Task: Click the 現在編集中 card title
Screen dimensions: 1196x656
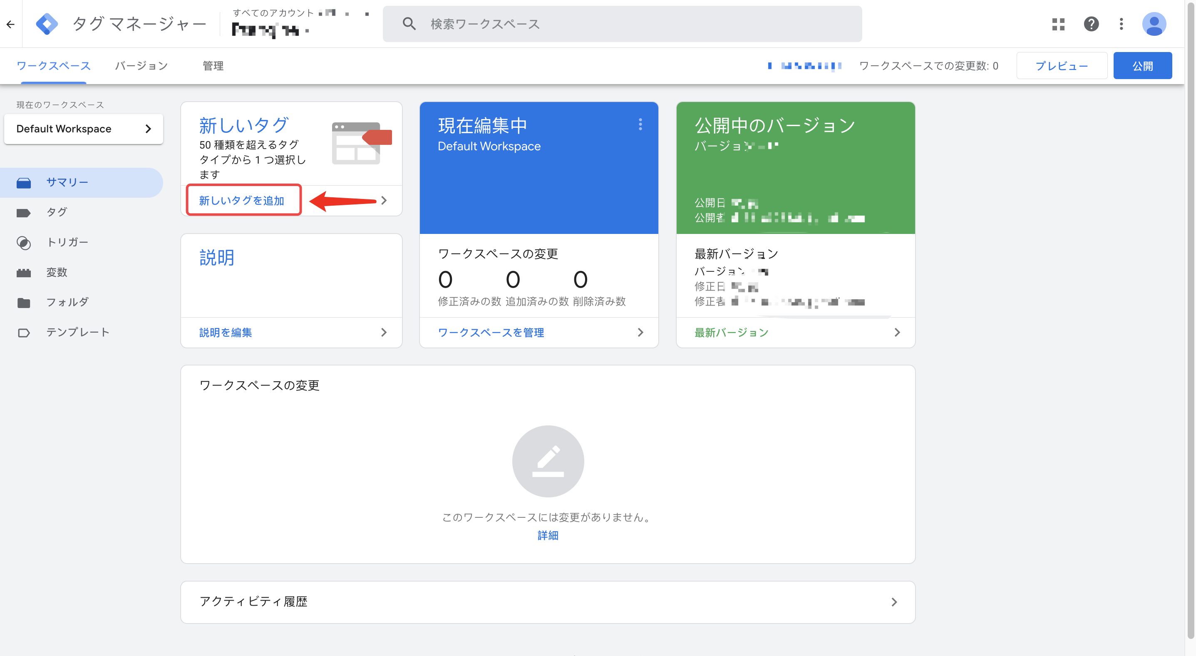Action: (x=482, y=125)
